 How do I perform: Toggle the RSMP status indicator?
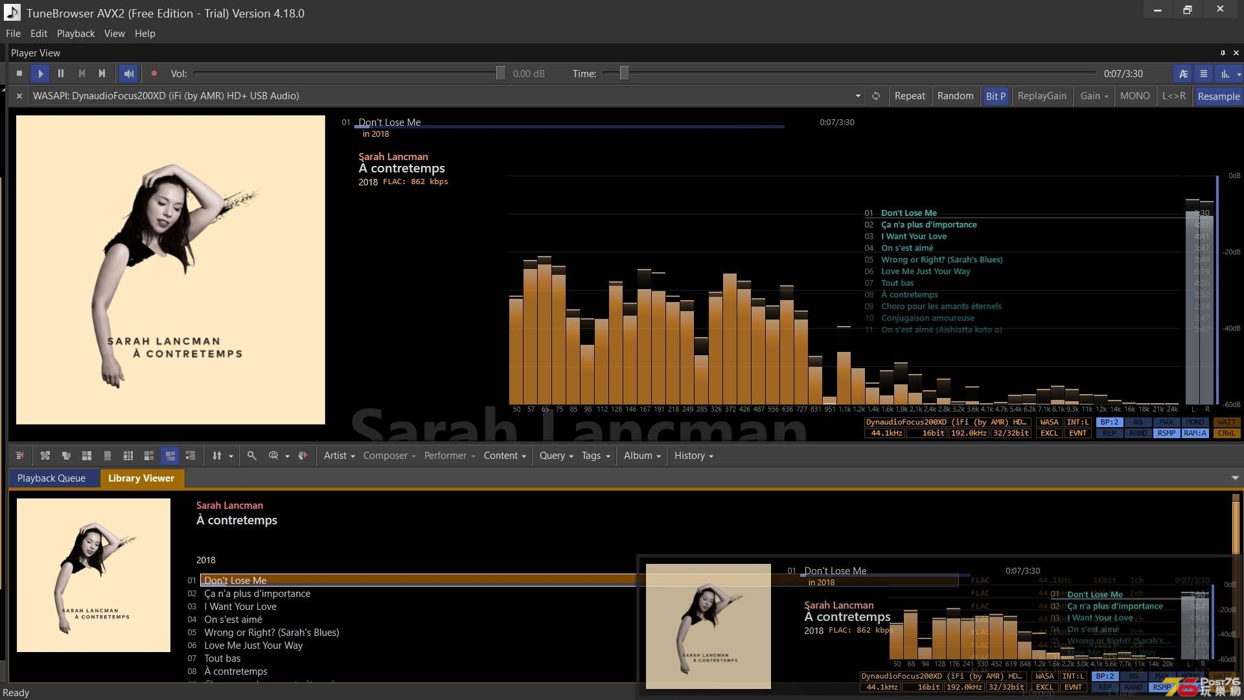[x=1166, y=434]
